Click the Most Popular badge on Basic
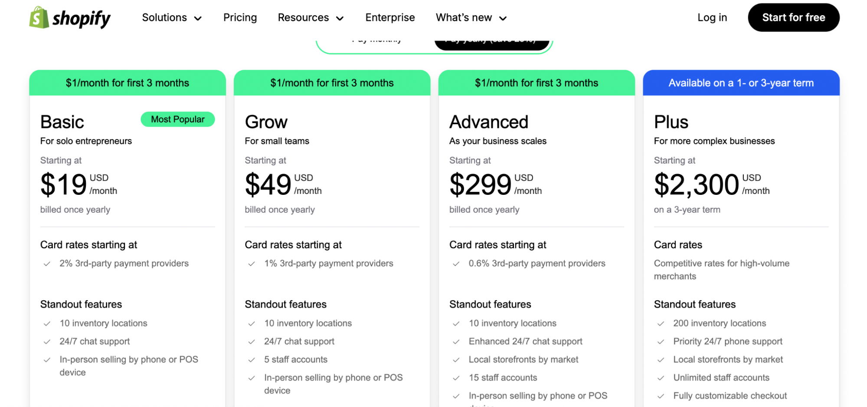Image resolution: width=867 pixels, height=407 pixels. 177,120
